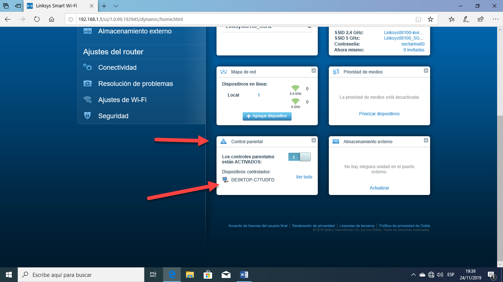The width and height of the screenshot is (503, 282).
Task: Click the Almacenamiento externo USB sidebar icon
Action: pyautogui.click(x=88, y=31)
